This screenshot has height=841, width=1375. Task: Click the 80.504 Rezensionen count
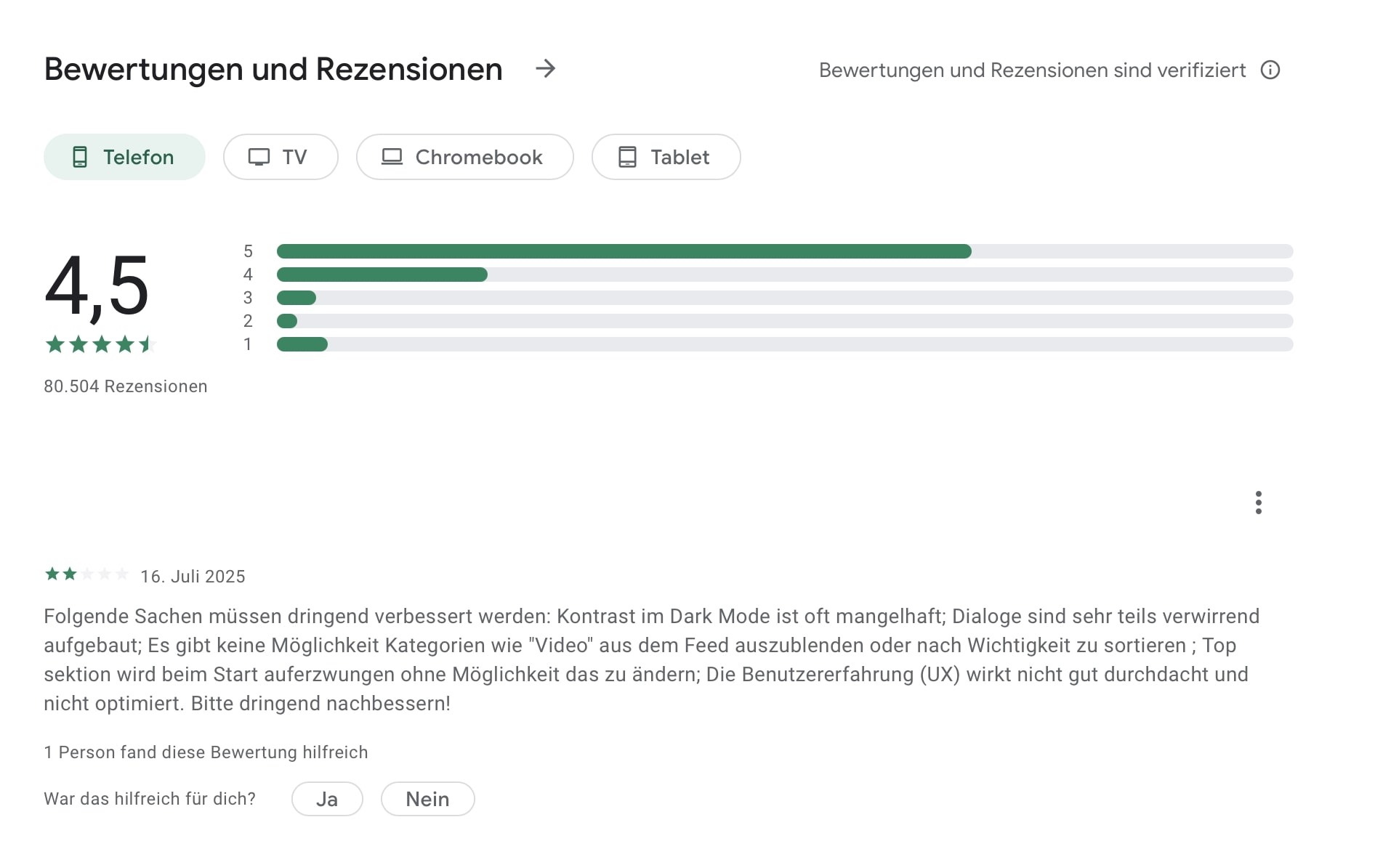point(126,386)
